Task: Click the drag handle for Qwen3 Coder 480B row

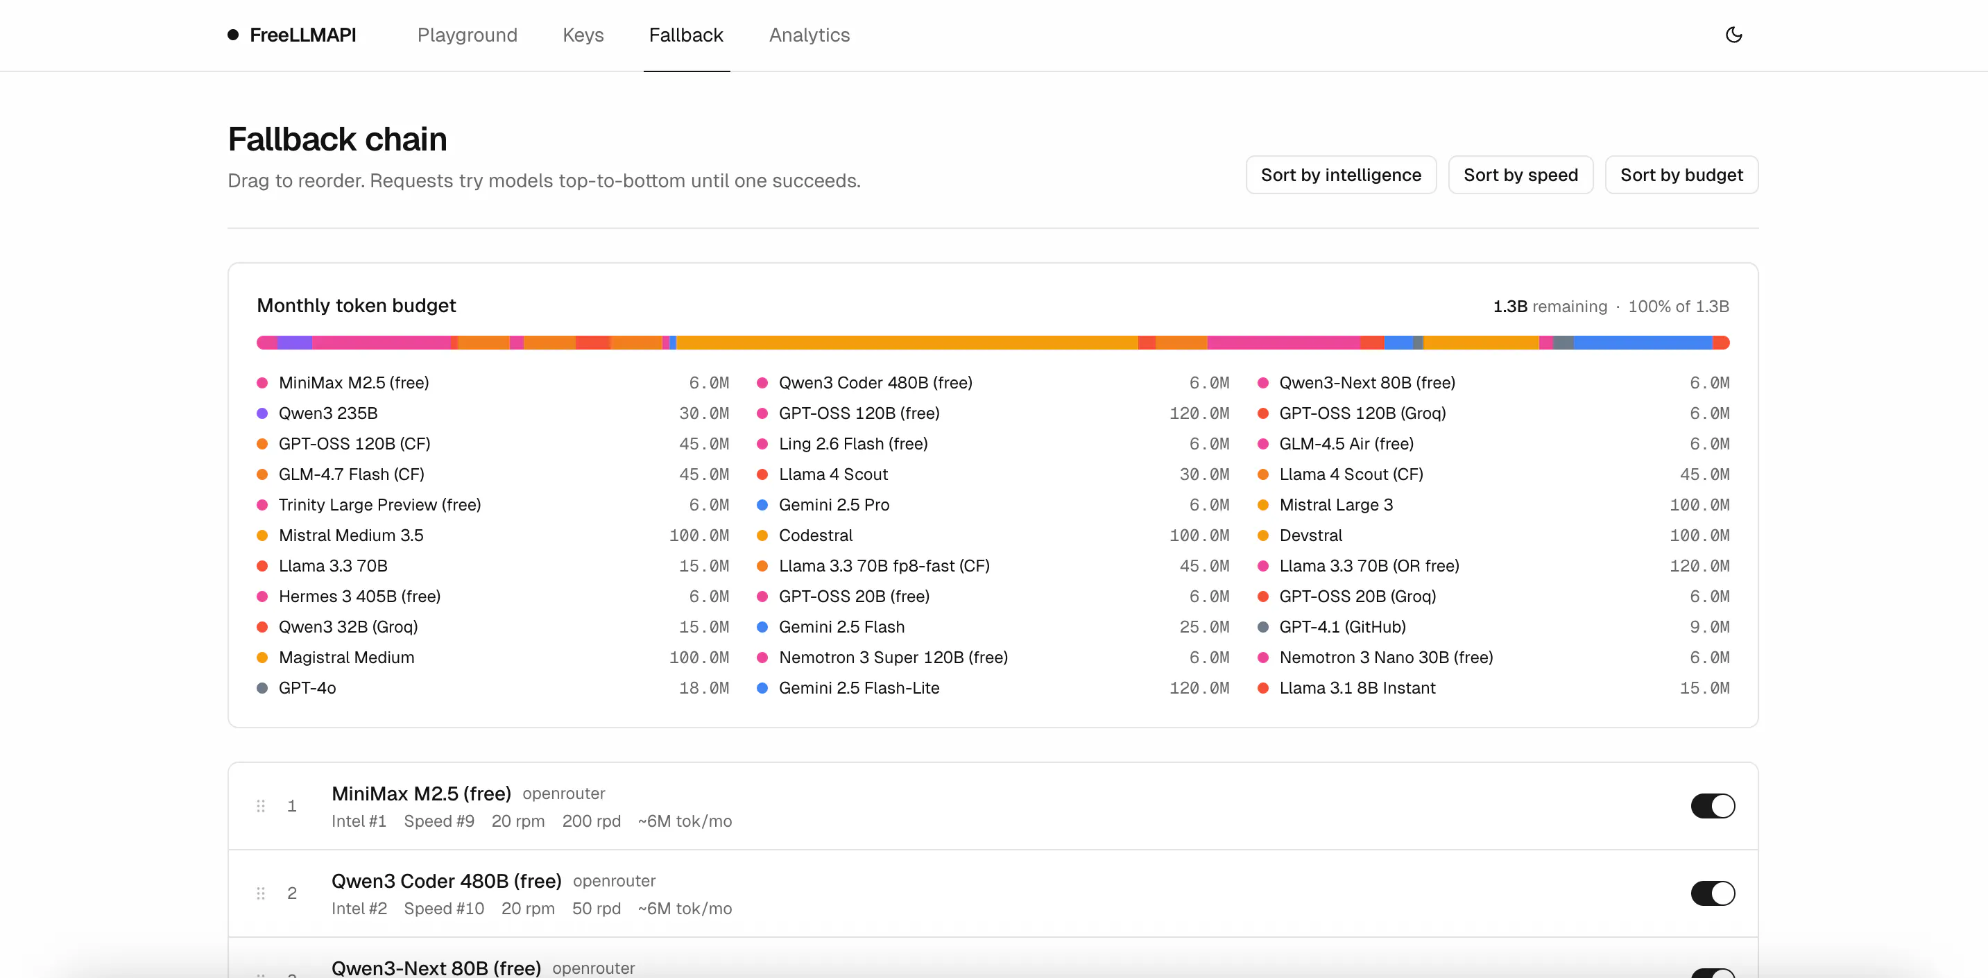Action: pyautogui.click(x=261, y=893)
